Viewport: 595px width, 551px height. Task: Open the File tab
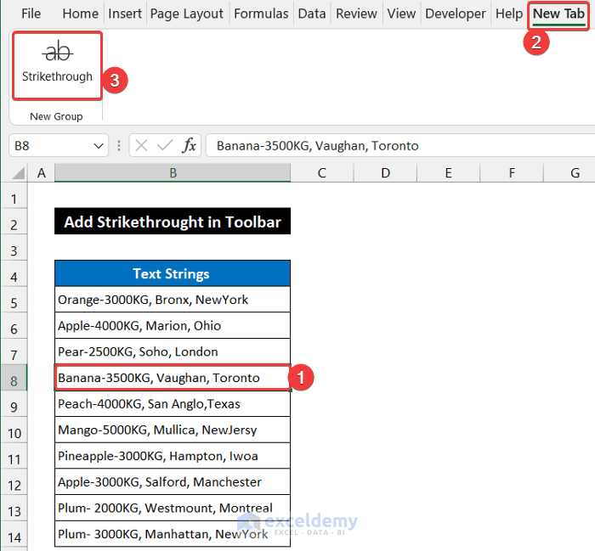point(31,14)
